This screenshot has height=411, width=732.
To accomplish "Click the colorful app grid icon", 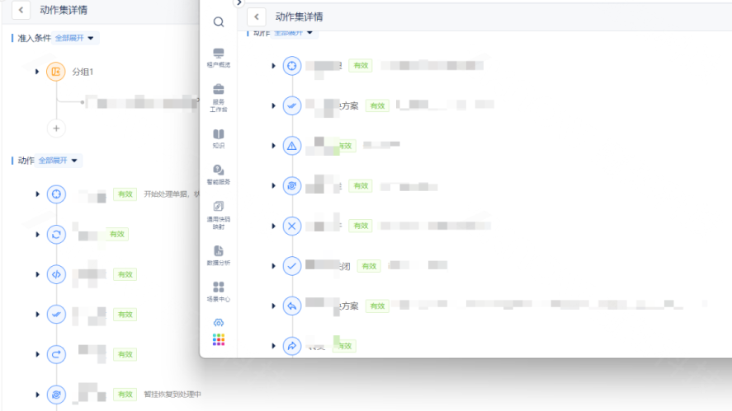I will [x=218, y=339].
